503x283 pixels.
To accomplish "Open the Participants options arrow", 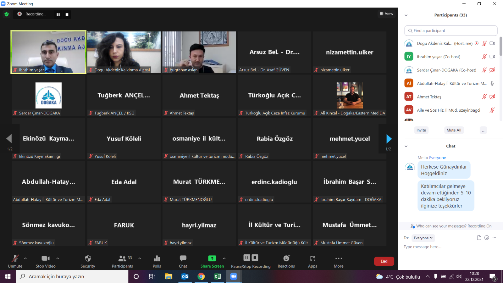I will coord(140,258).
